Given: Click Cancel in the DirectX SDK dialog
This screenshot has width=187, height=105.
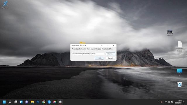Looking at the screenshot, I should click(x=110, y=58).
